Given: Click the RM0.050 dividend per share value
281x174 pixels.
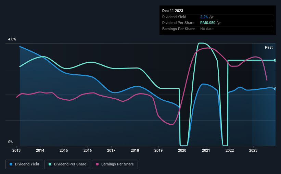Looking at the screenshot, I should [208, 23].
